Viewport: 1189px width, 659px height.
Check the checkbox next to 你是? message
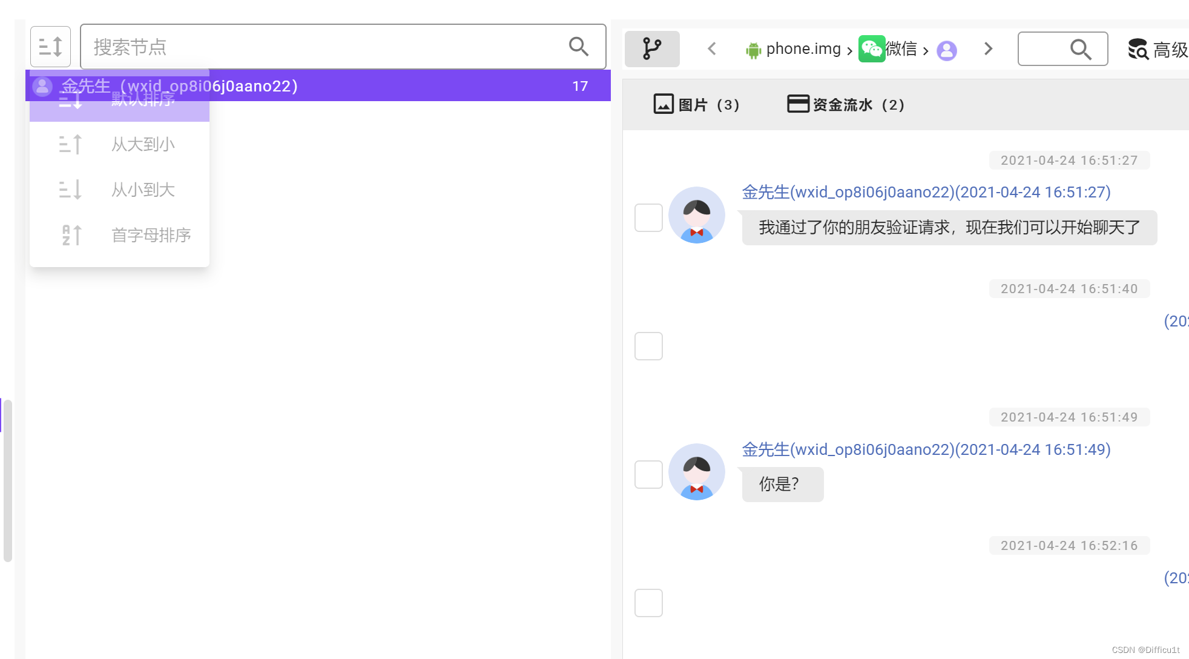pos(648,474)
